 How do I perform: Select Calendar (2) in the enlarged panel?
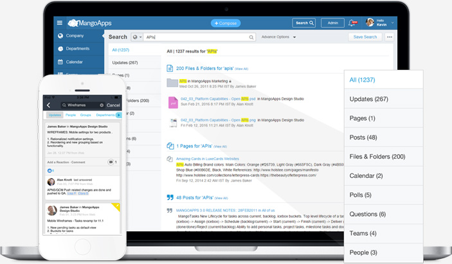[x=384, y=175]
